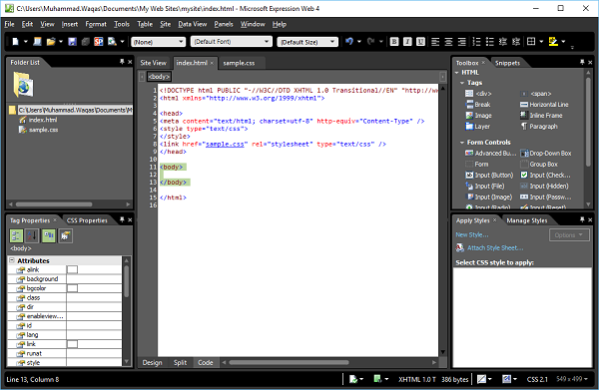The width and height of the screenshot is (599, 390).
Task: Click the Bullets list icon
Action: click(490, 42)
